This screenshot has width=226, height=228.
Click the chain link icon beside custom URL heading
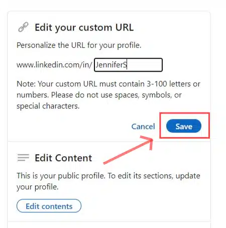[x=23, y=27]
